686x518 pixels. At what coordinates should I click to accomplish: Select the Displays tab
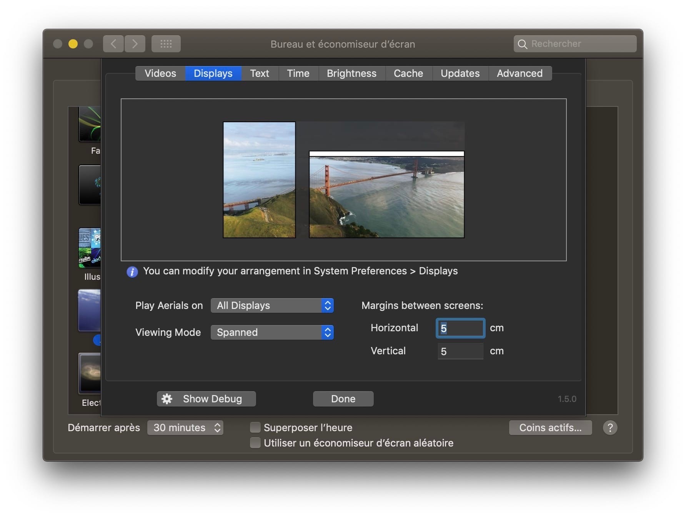pos(213,73)
